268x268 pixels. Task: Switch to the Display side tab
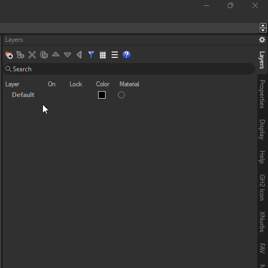pos(262,130)
